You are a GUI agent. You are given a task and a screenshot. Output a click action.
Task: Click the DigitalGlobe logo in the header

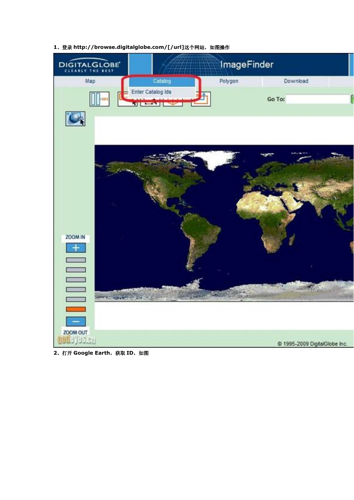coord(90,66)
